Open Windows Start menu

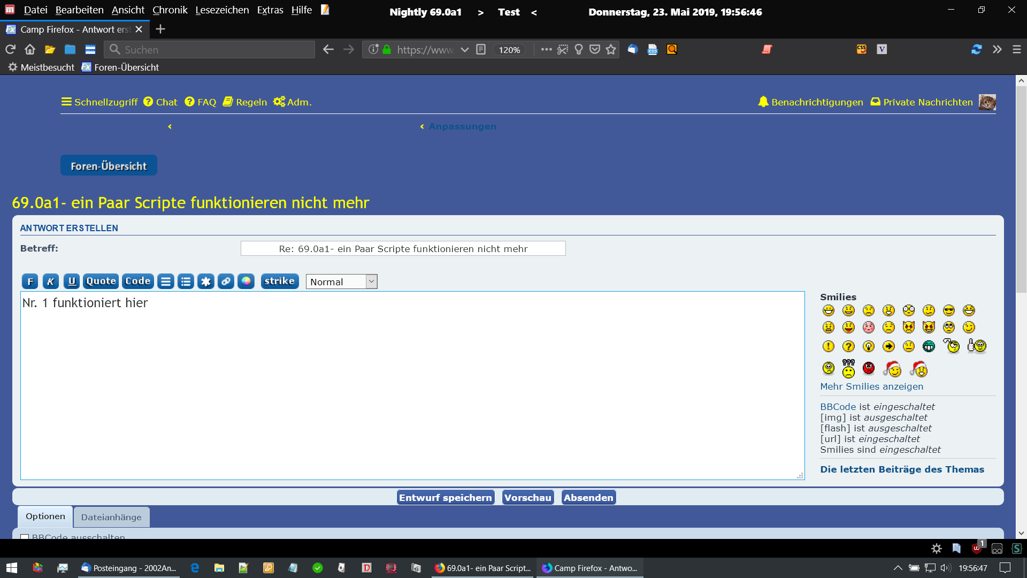(12, 568)
